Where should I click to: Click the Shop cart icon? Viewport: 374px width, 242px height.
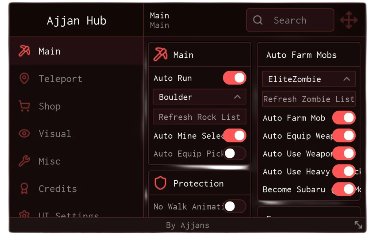point(24,106)
